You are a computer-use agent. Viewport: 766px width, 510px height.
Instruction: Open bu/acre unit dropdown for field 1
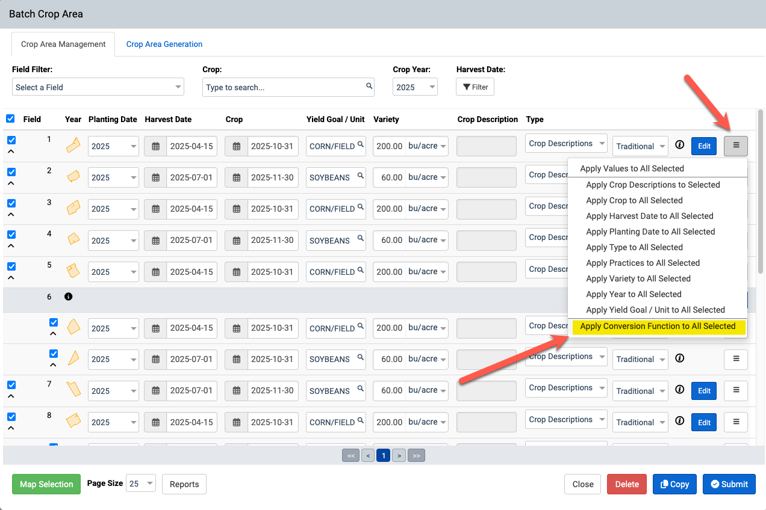pyautogui.click(x=428, y=146)
